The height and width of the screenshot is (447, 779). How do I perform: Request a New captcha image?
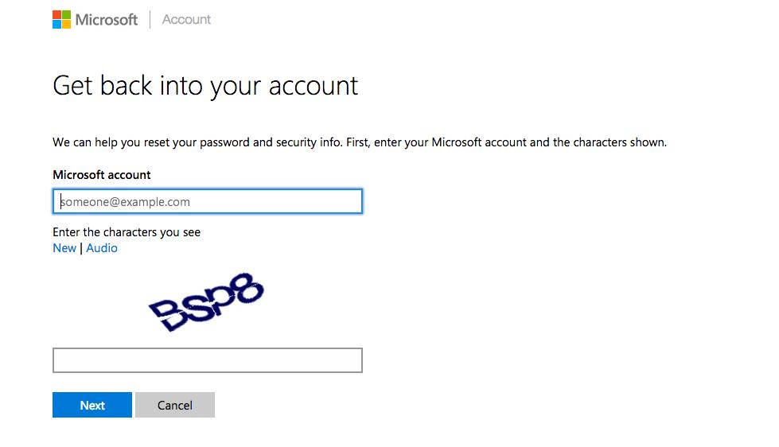pos(64,248)
